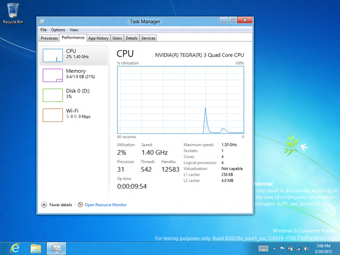Click the volume speaker tray icon
The width and height of the screenshot is (340, 255).
(x=306, y=249)
